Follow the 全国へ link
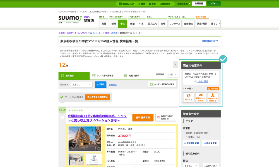The image size is (279, 167). point(87,17)
